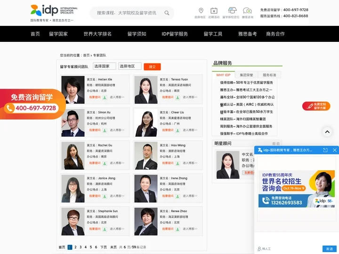Open 留学国家 navigation menu

click(x=58, y=34)
